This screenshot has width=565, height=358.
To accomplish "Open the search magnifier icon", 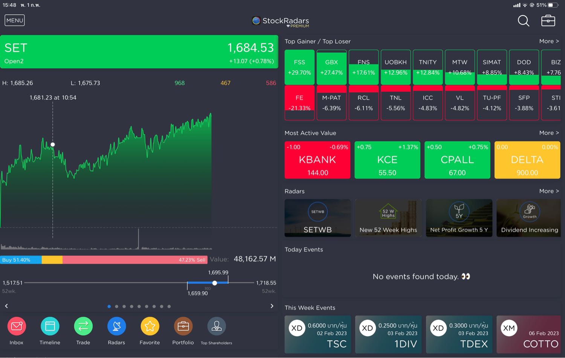I will pos(523,21).
